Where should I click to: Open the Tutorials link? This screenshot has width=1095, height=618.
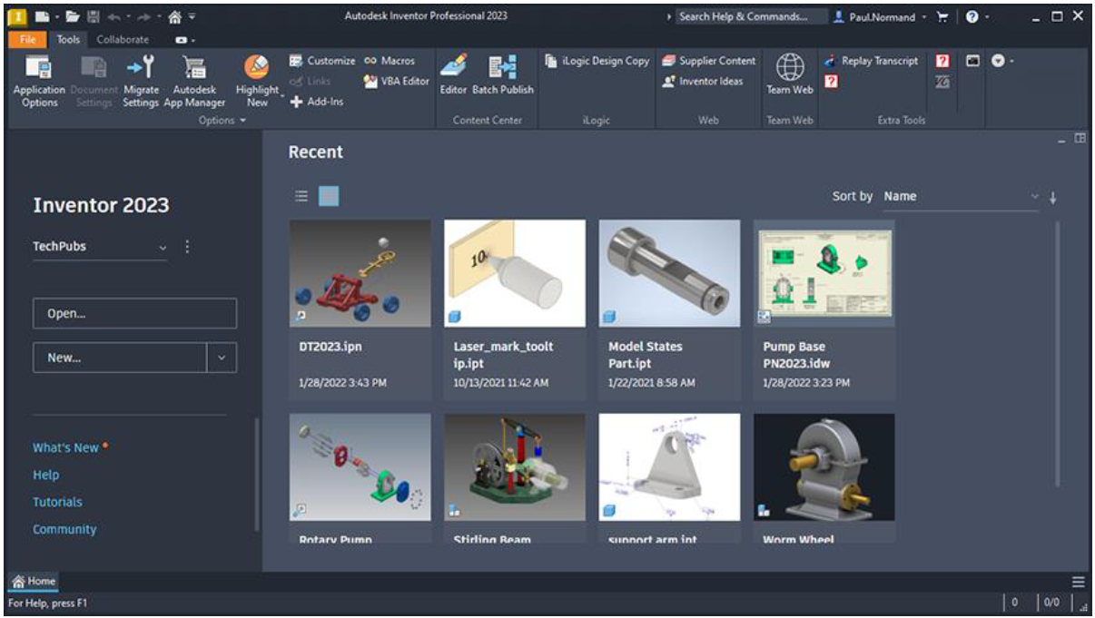click(57, 502)
